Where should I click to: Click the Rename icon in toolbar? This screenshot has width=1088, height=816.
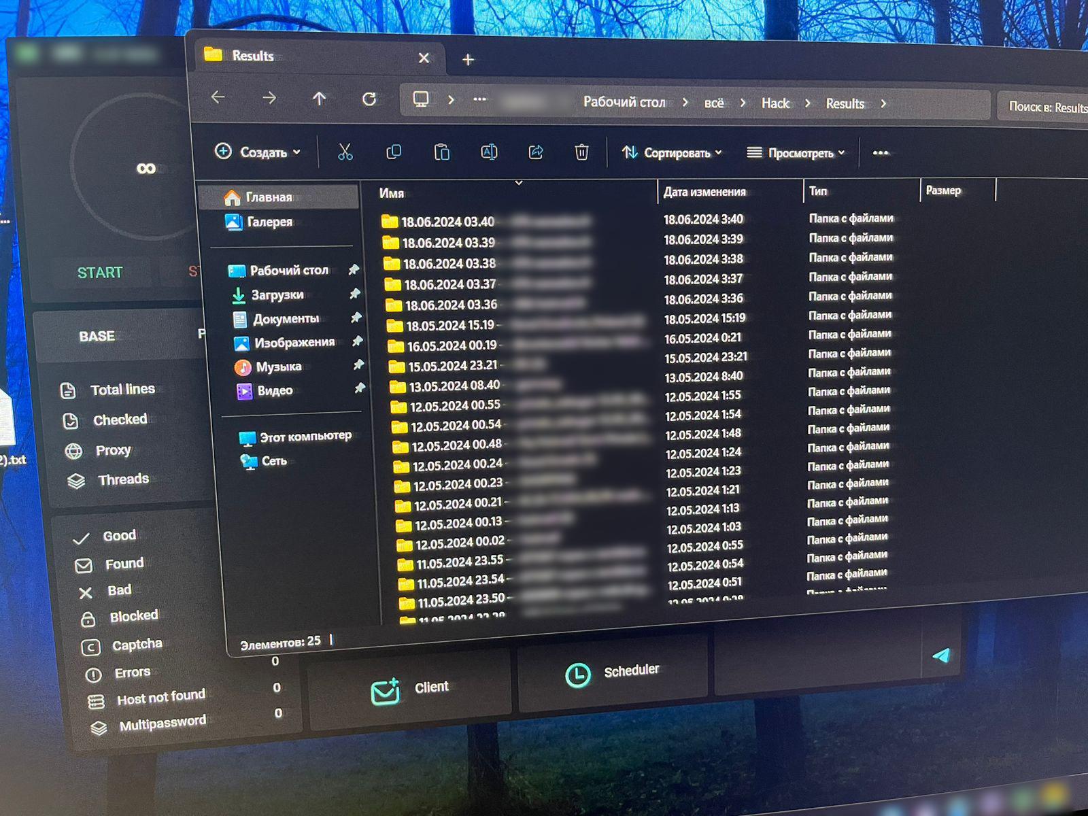click(489, 152)
